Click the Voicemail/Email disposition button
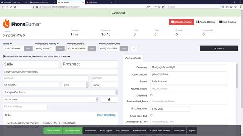Image resolution: width=243 pixels, height=136 pixels. coord(73,131)
